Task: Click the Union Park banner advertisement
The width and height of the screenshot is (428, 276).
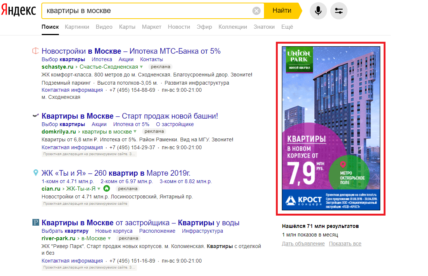Action: click(331, 128)
